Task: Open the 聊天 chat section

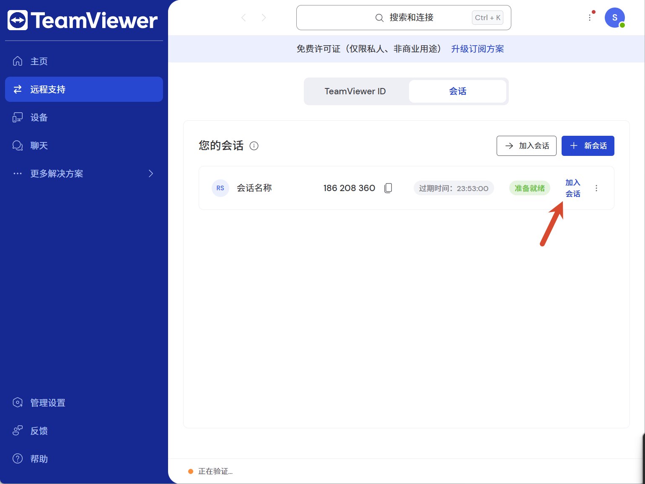Action: [84, 145]
